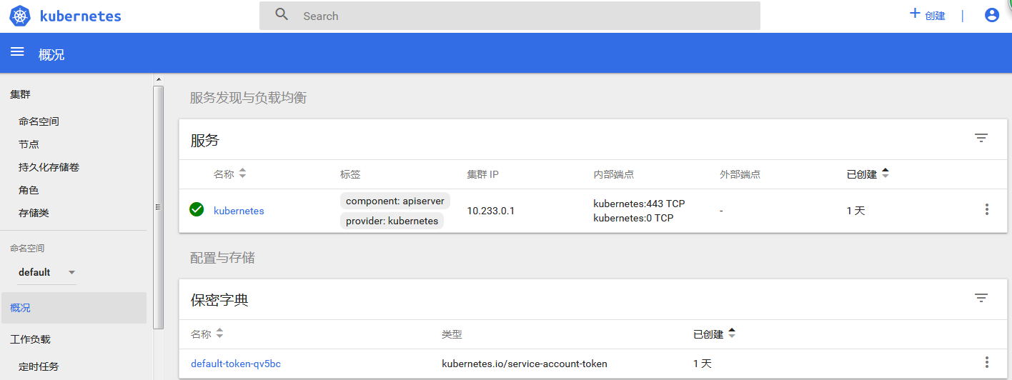This screenshot has height=380, width=1012.
Task: Sort services by 名称 column arrows
Action: click(242, 174)
